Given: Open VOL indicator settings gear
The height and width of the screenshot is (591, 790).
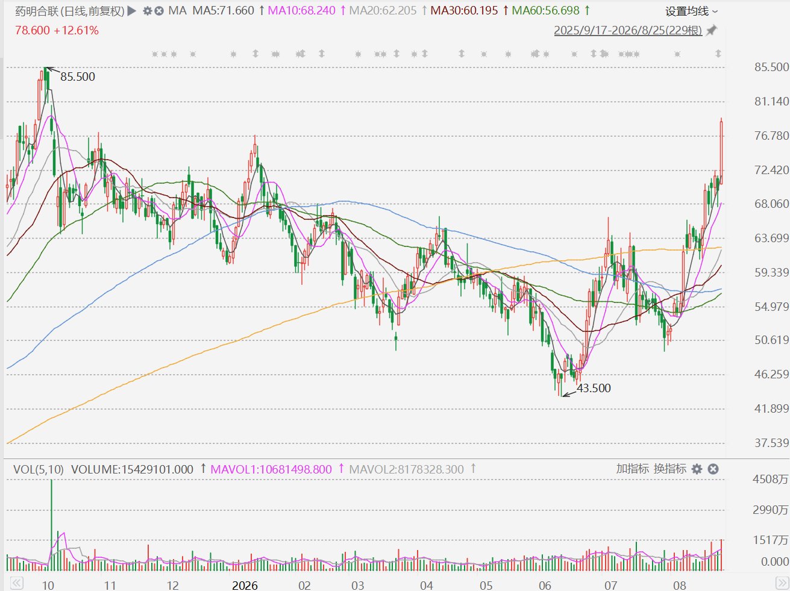Looking at the screenshot, I should [697, 469].
